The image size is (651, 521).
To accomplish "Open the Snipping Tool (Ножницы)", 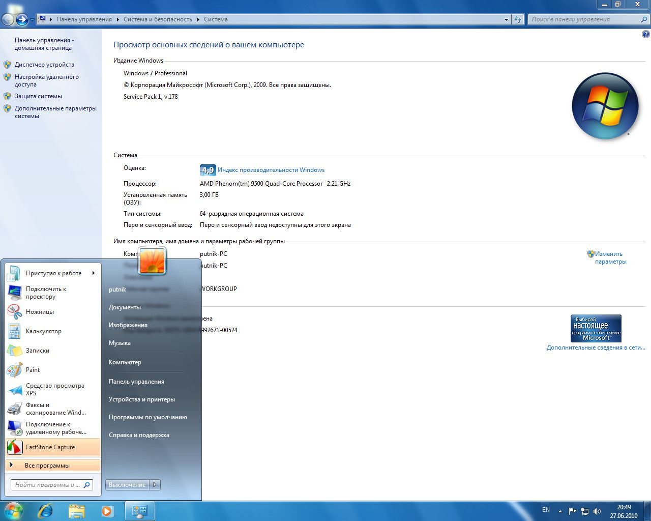I will 40,312.
